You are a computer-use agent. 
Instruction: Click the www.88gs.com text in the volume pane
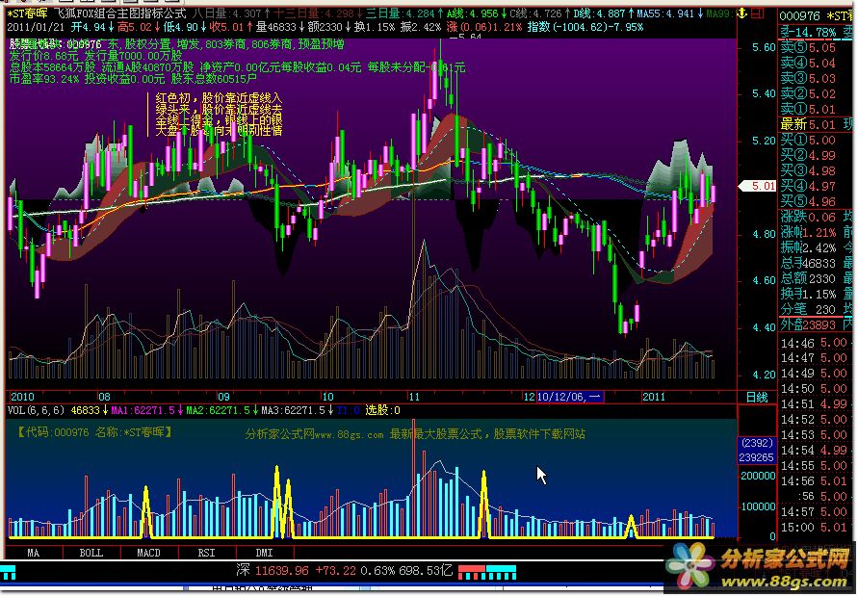[350, 435]
